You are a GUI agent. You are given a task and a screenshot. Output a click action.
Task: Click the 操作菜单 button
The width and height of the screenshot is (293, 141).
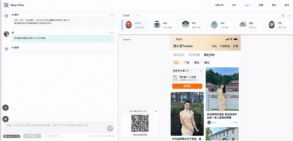[127, 40]
